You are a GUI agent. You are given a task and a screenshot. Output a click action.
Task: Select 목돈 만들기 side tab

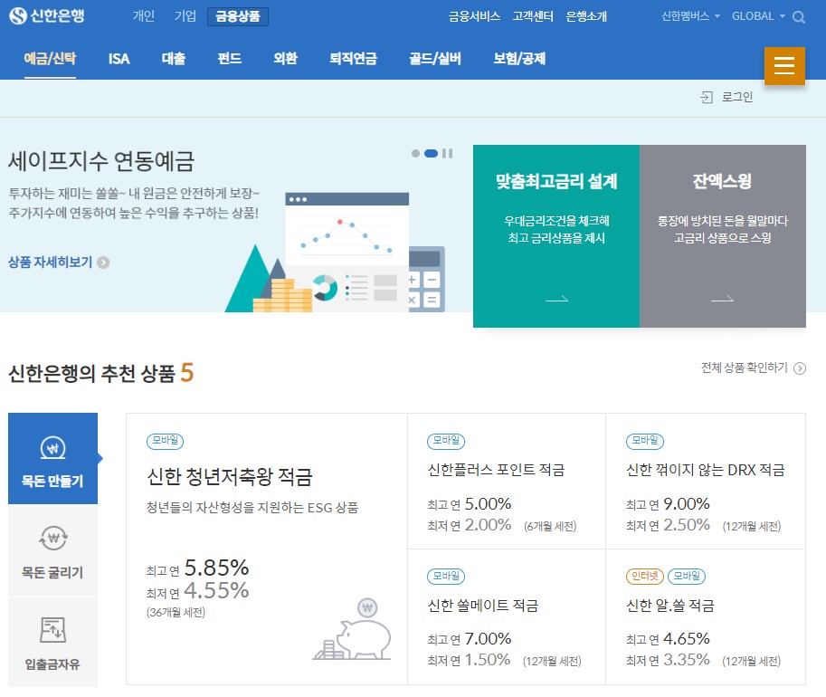(52, 459)
